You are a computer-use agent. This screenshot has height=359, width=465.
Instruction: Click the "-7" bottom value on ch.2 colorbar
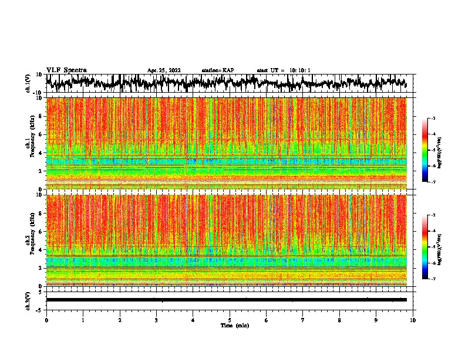[433, 279]
